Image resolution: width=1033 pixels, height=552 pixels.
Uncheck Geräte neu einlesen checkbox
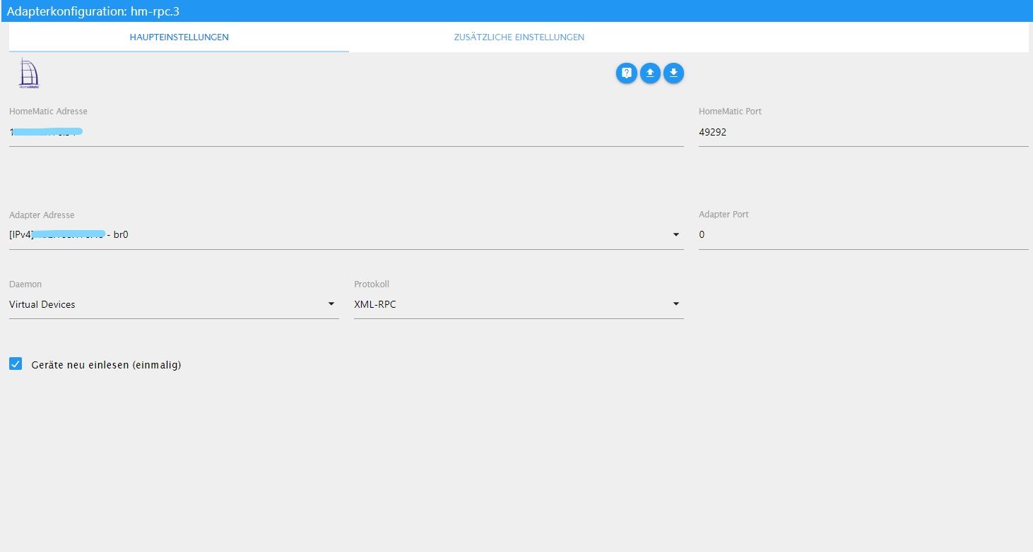(16, 364)
